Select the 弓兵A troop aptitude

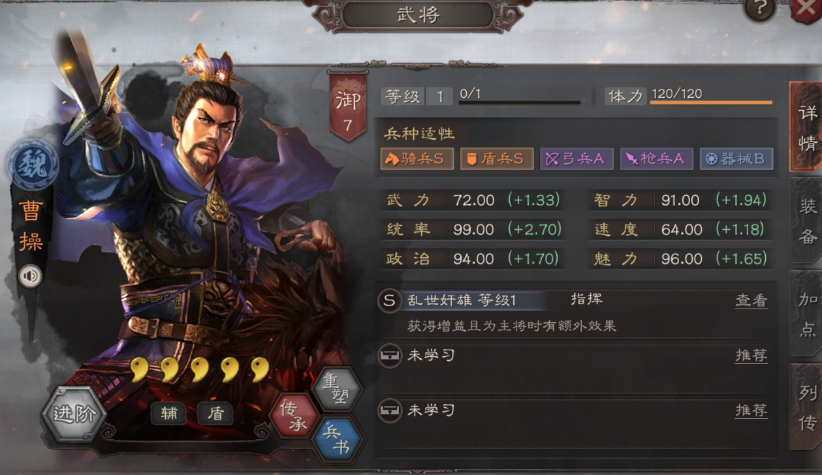coord(577,159)
